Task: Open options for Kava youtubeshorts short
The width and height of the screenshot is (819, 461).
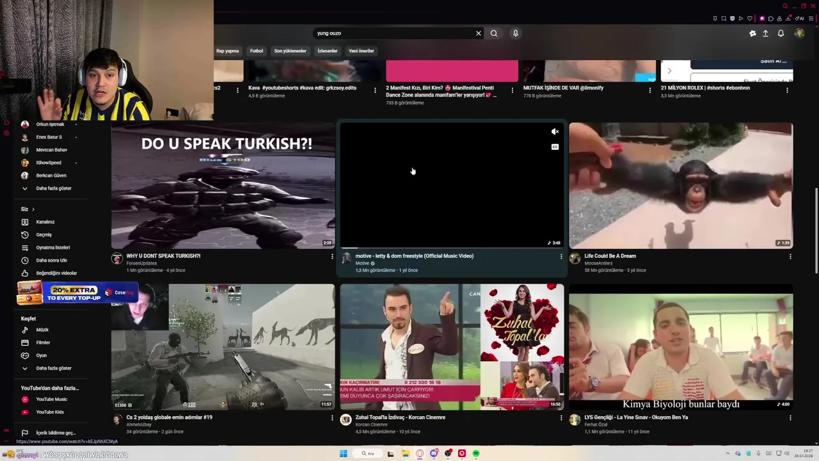Action: [375, 90]
